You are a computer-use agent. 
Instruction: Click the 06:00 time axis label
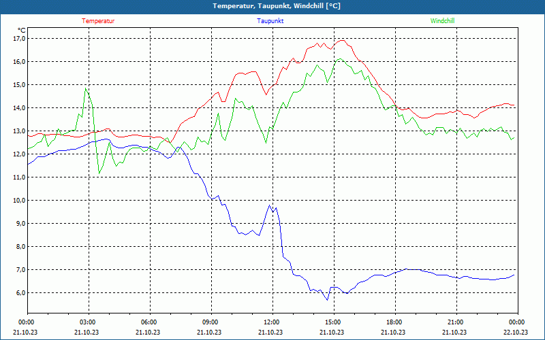pos(149,322)
